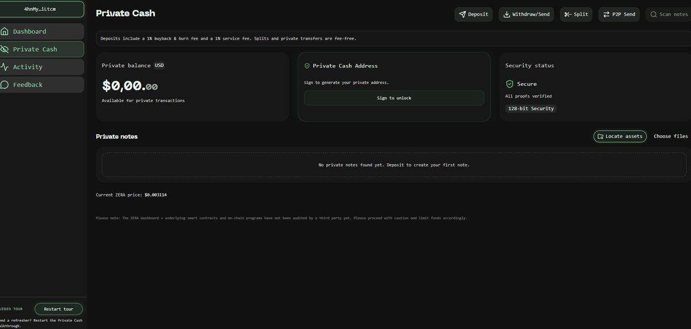The height and width of the screenshot is (329, 691).
Task: Click the Private notes heading
Action: pyautogui.click(x=117, y=137)
